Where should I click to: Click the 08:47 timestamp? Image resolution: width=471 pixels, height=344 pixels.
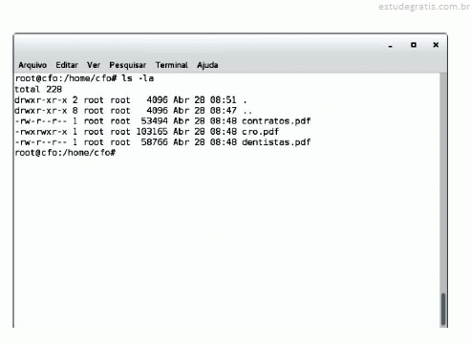[223, 111]
